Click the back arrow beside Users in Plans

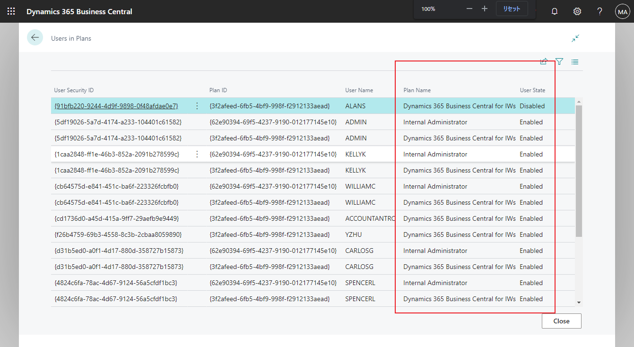click(x=35, y=37)
